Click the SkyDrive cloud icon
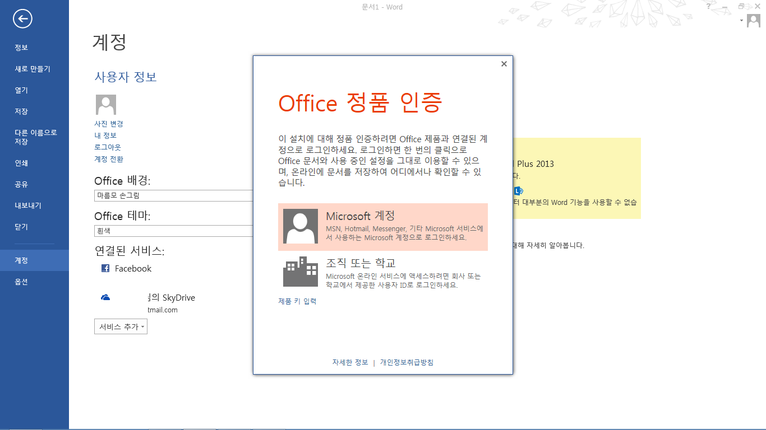This screenshot has height=430, width=766. pos(105,298)
